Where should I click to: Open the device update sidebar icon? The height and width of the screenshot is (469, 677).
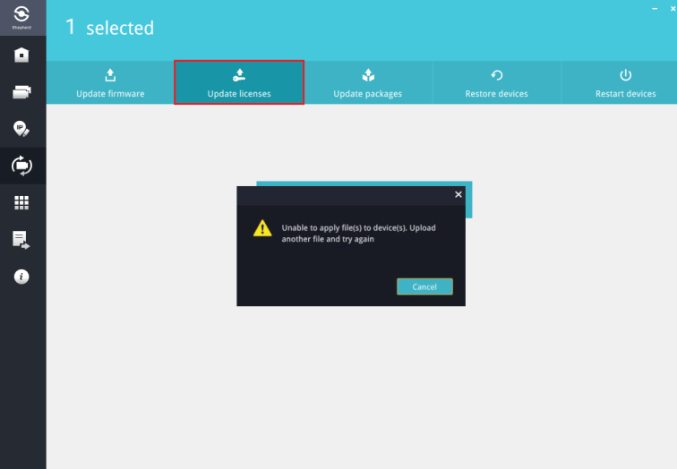tap(22, 166)
